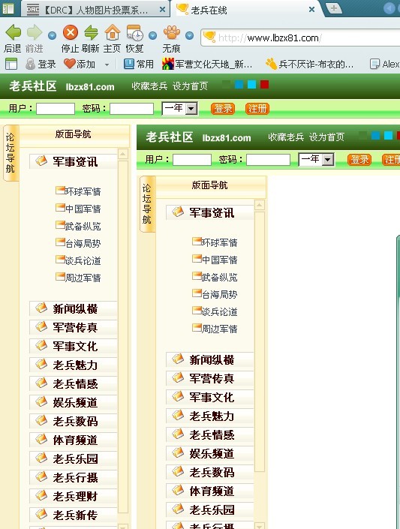This screenshot has height=529, width=400.
Task: Expand dropdown arrow next to forward button
Action: point(52,35)
